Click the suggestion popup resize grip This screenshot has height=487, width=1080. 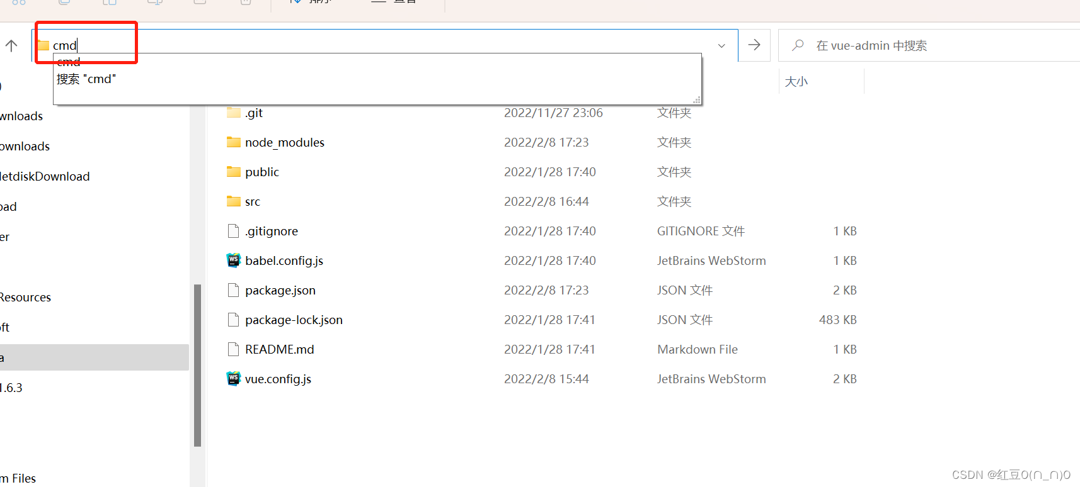697,100
